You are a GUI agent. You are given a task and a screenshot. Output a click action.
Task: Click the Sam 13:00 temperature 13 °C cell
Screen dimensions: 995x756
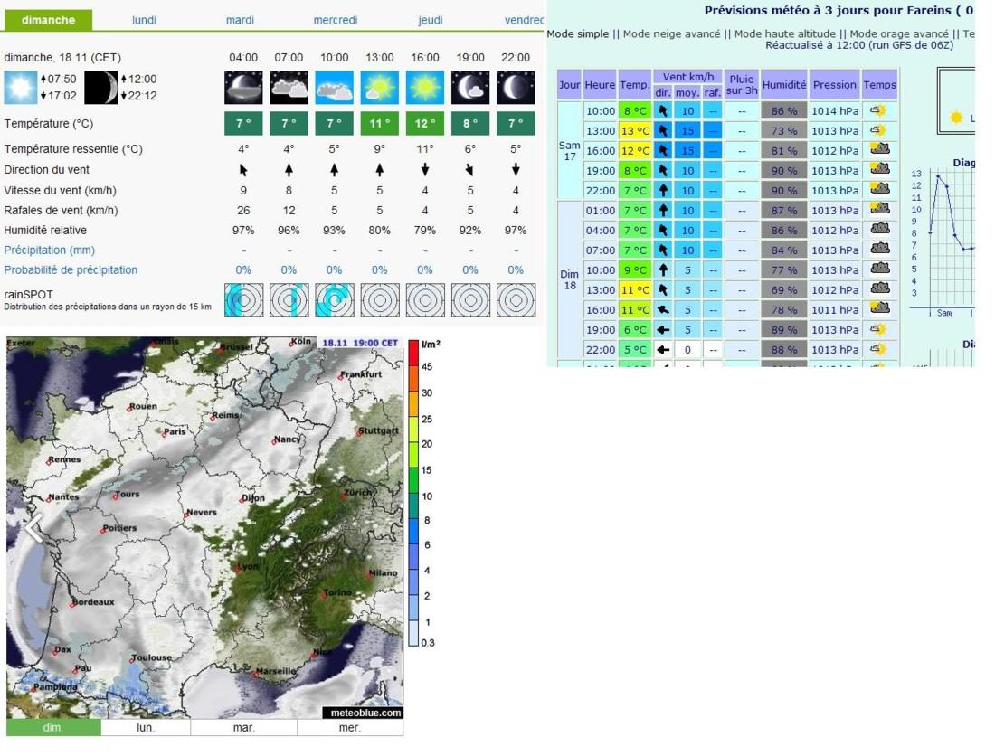click(x=635, y=130)
